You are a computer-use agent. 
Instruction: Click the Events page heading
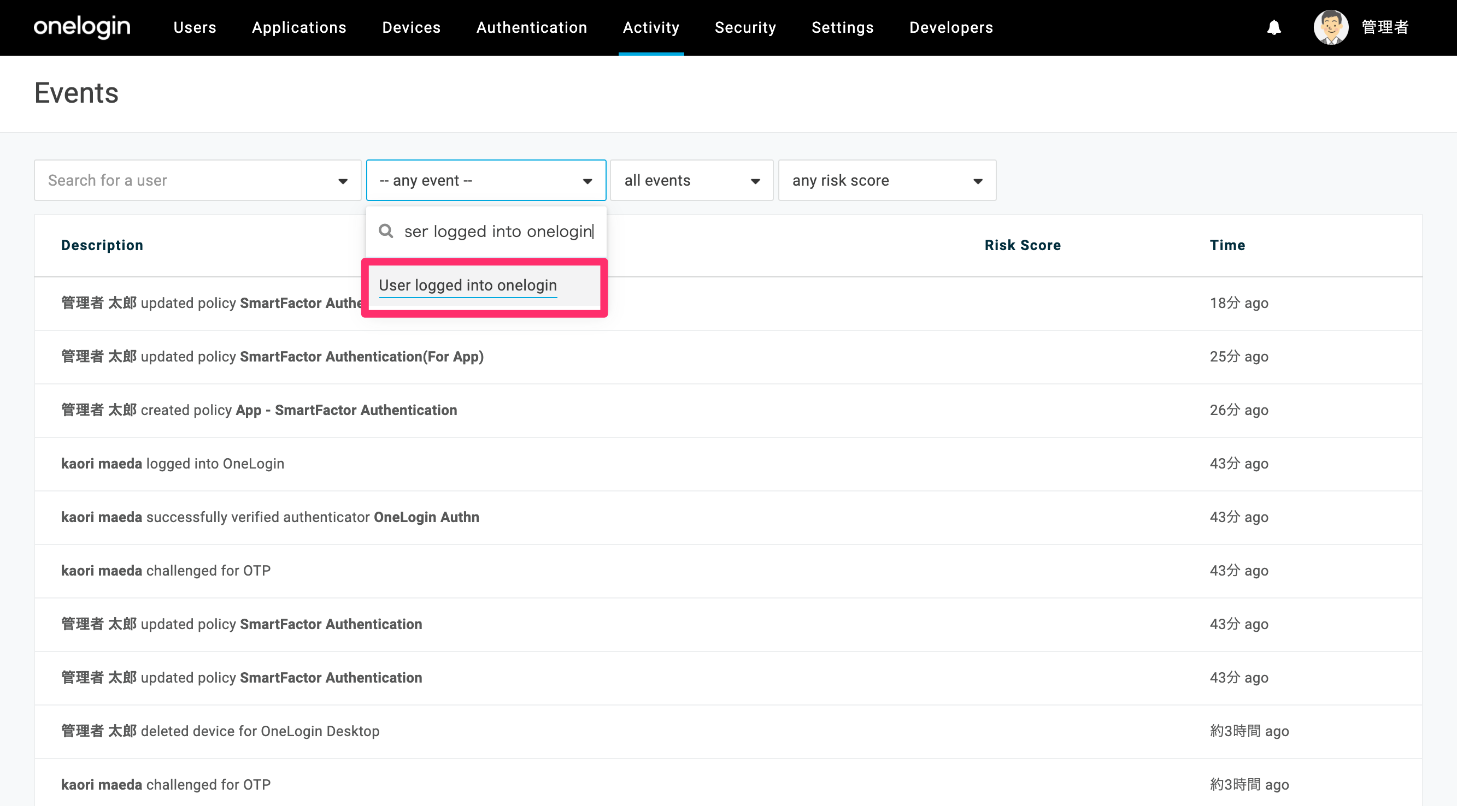(77, 93)
